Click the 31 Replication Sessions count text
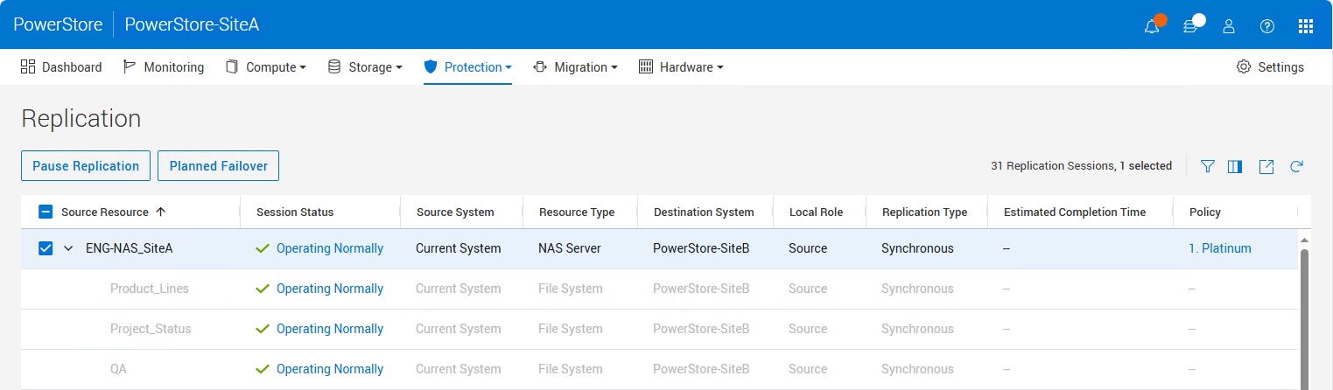The width and height of the screenshot is (1333, 390). [1053, 166]
